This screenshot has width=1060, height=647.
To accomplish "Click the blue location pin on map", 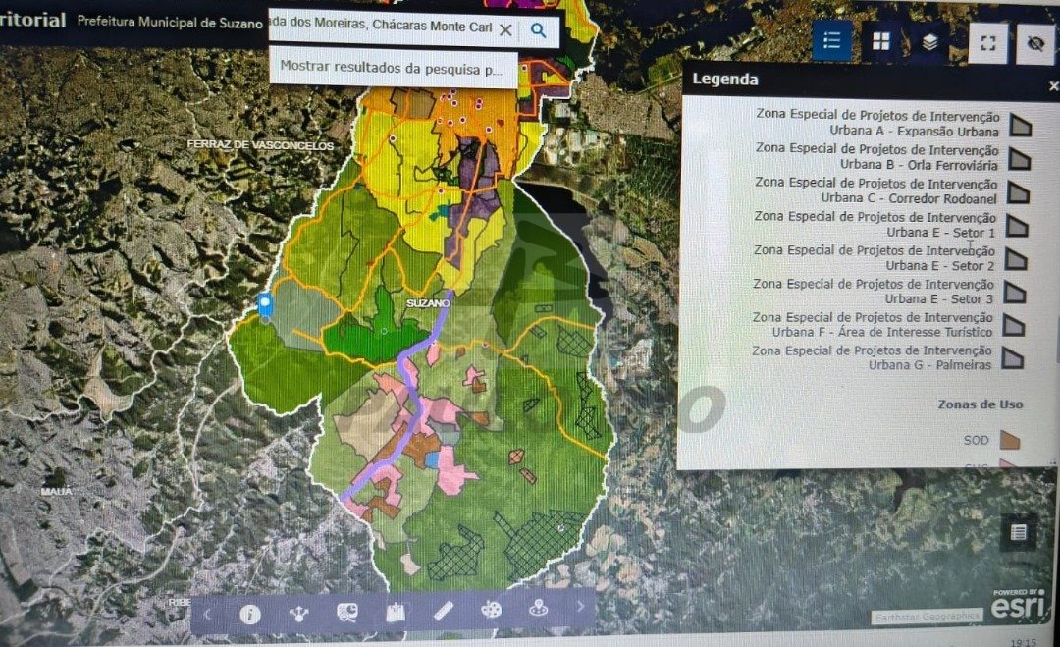I will pos(264,304).
